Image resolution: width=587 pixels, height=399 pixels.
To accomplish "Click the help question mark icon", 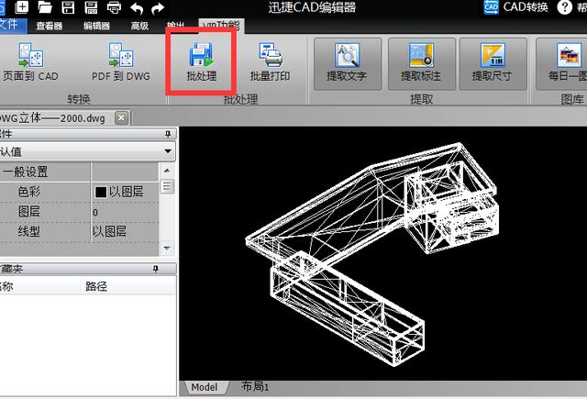I will coord(564,7).
